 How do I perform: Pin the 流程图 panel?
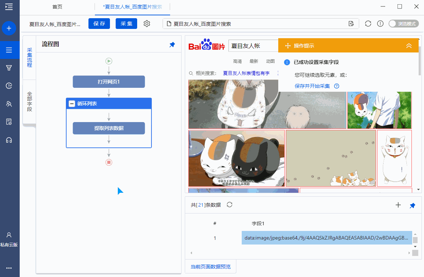tap(172, 45)
